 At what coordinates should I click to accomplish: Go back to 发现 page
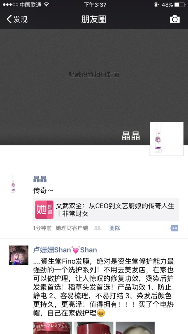point(17,19)
